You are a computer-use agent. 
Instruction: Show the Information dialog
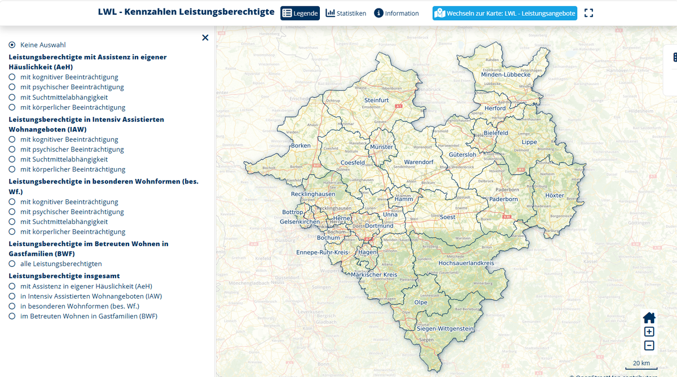coord(397,13)
